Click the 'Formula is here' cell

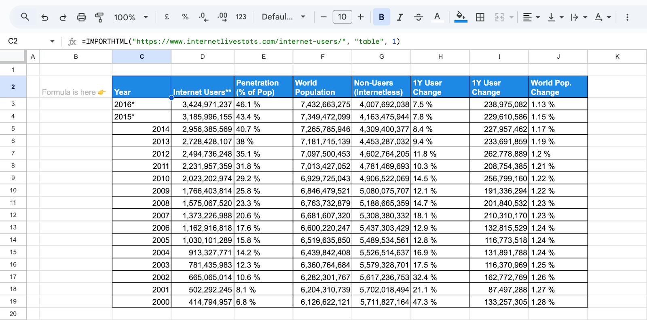point(76,87)
